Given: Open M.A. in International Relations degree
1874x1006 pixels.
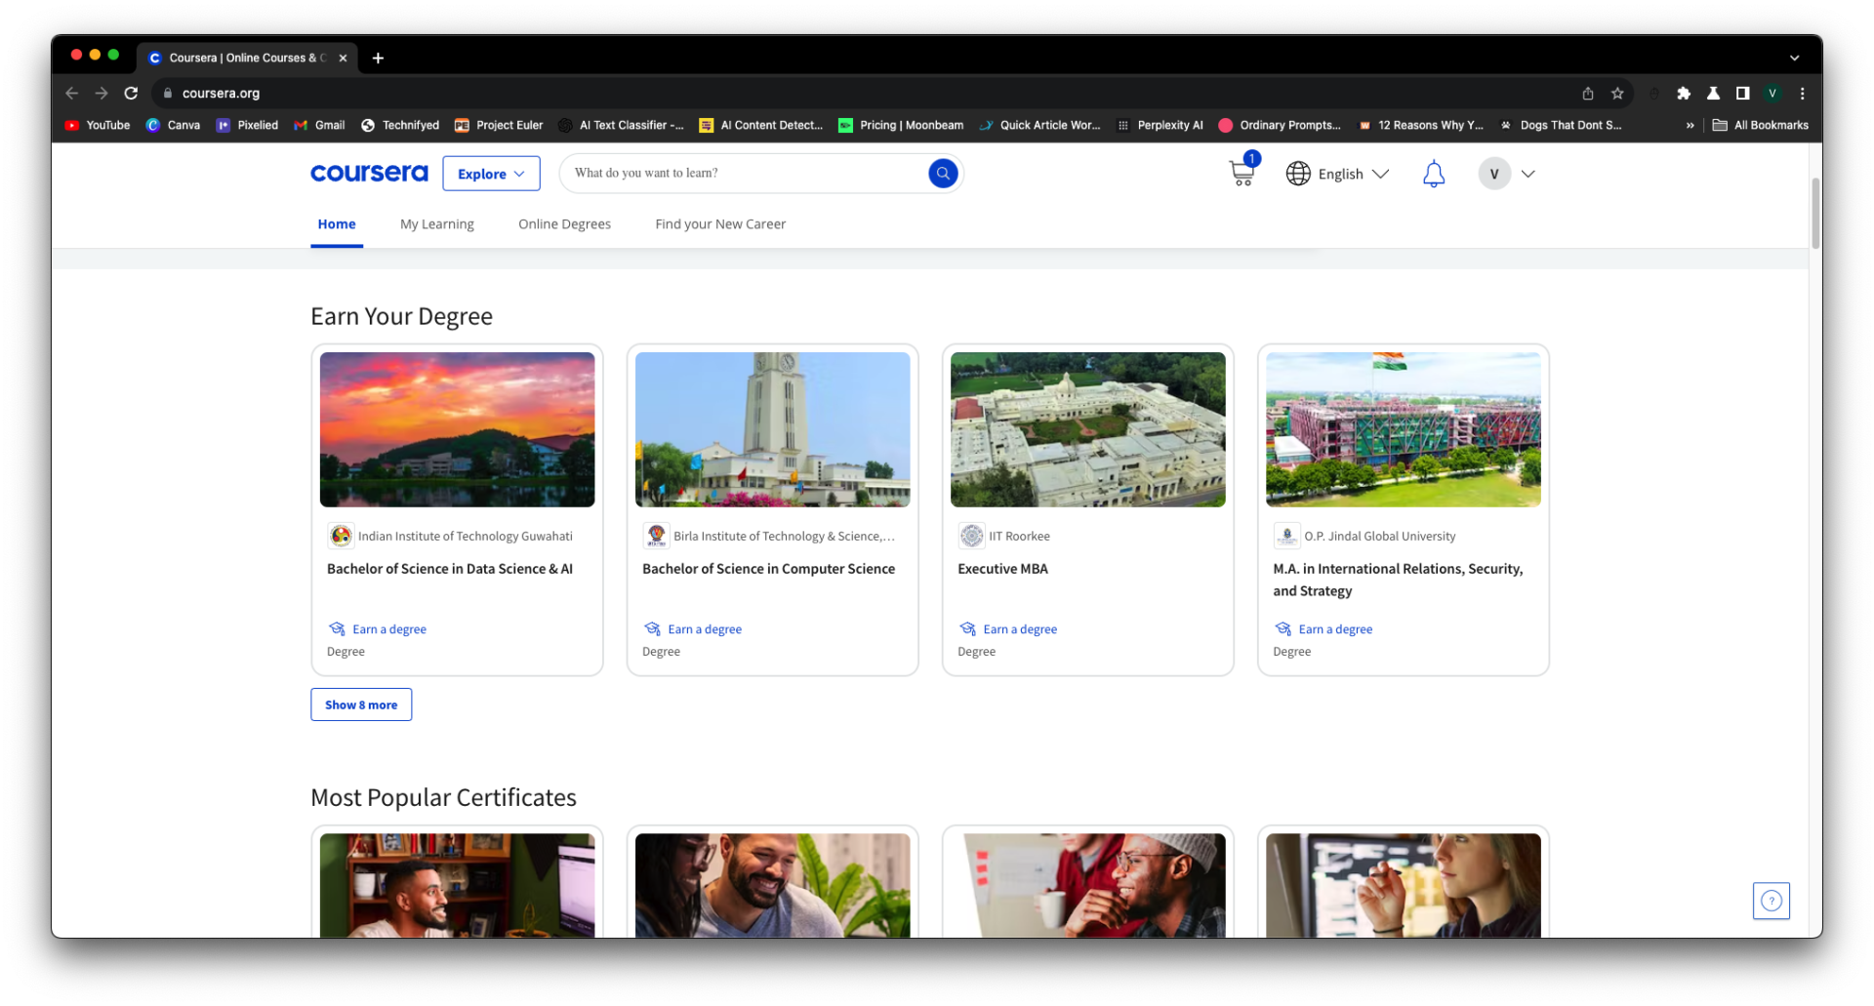Looking at the screenshot, I should click(1398, 580).
